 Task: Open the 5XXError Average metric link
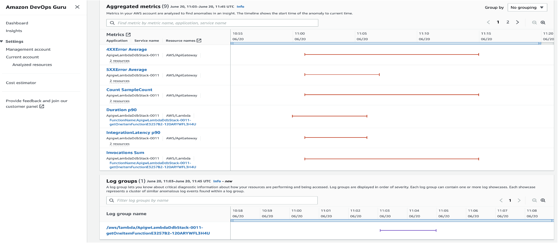pyautogui.click(x=126, y=70)
